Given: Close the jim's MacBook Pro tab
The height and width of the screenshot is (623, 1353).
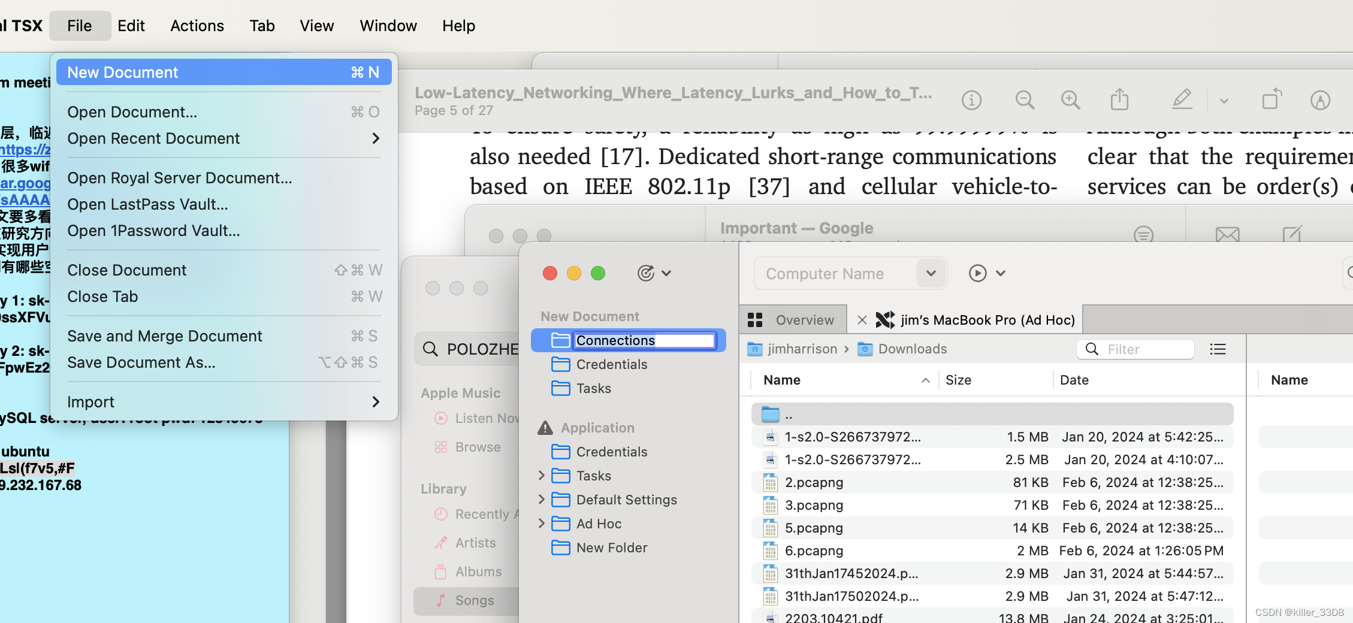Looking at the screenshot, I should pyautogui.click(x=862, y=320).
